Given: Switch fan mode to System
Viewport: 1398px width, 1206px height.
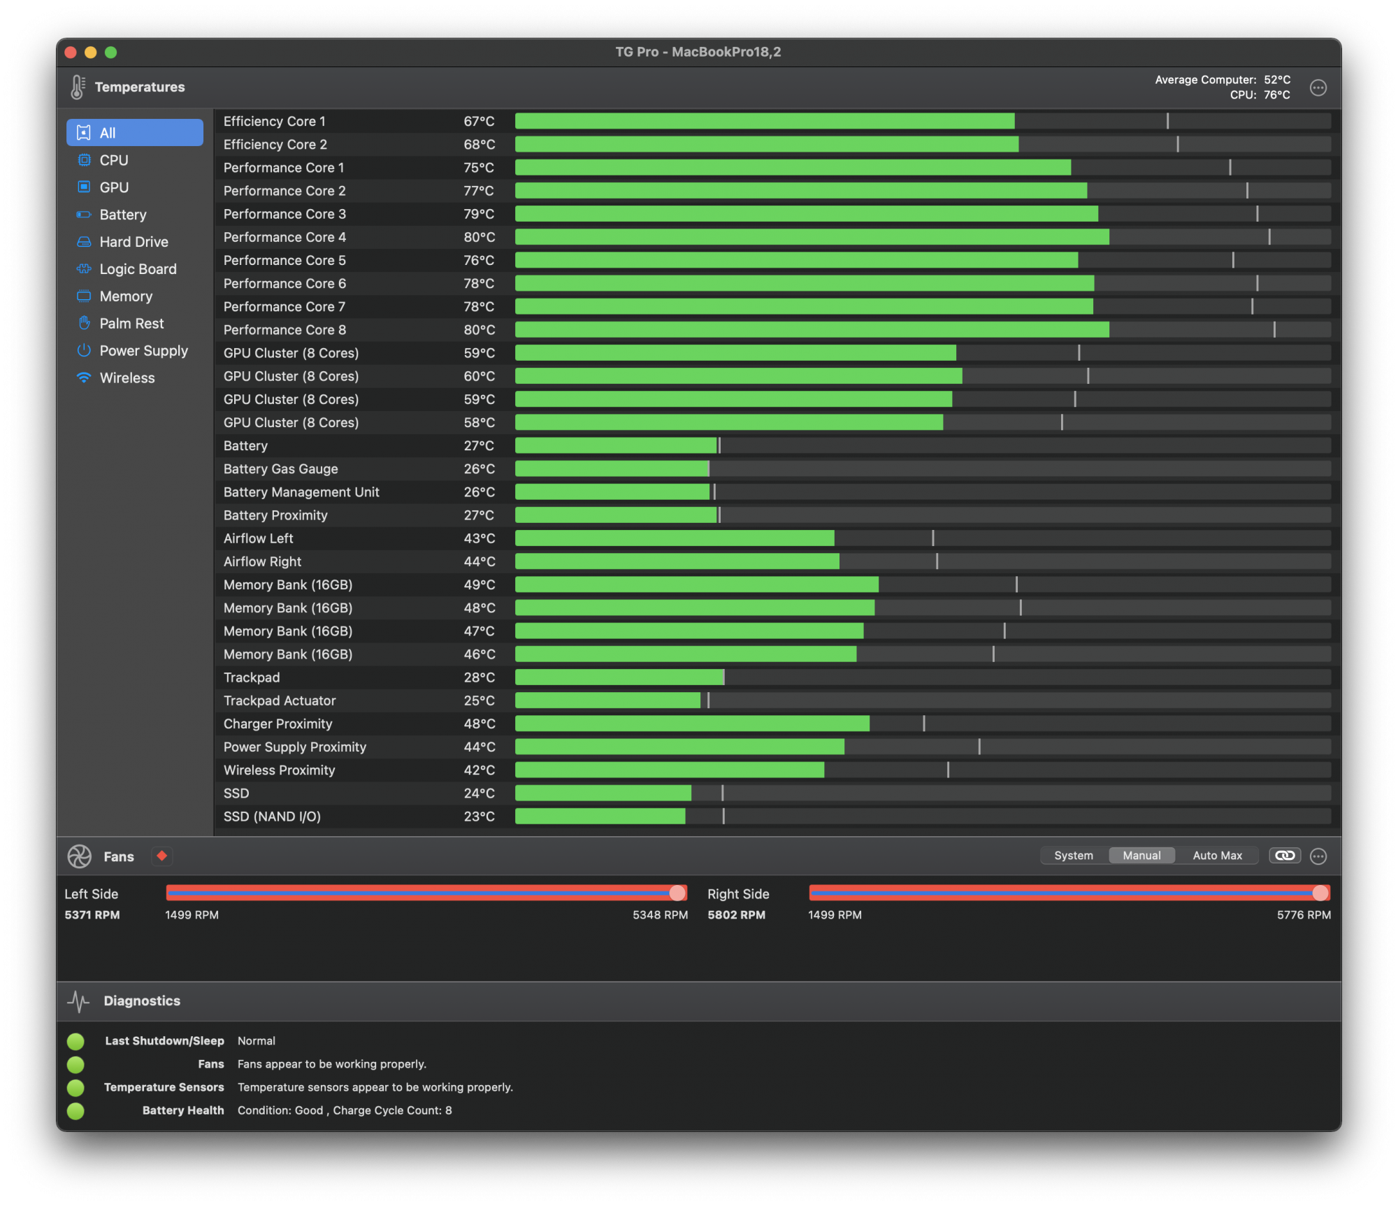Looking at the screenshot, I should pyautogui.click(x=1073, y=856).
